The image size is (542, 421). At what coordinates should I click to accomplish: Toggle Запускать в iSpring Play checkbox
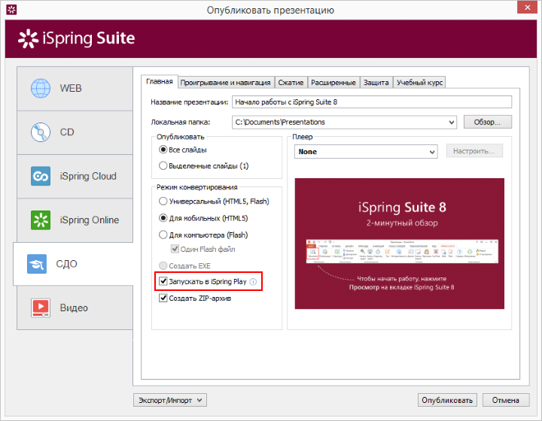coord(163,281)
